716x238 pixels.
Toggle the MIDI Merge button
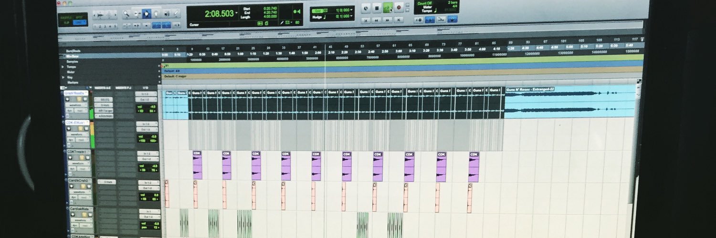(441, 20)
